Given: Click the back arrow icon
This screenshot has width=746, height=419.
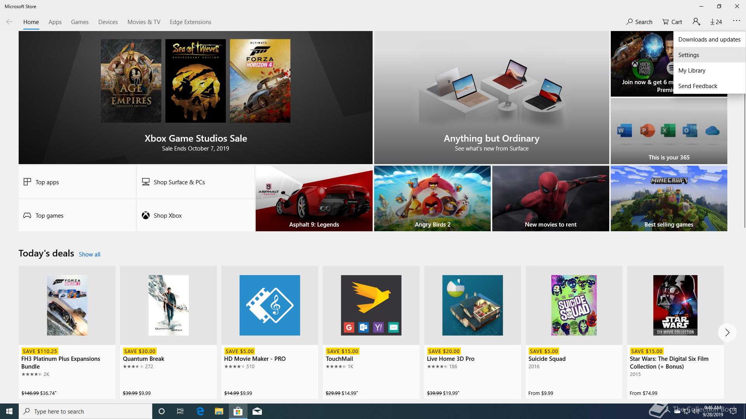Looking at the screenshot, I should tap(9, 22).
